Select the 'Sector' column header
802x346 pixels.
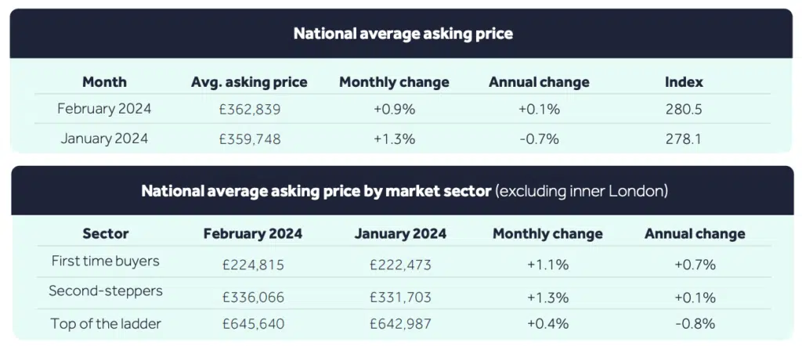tap(106, 233)
